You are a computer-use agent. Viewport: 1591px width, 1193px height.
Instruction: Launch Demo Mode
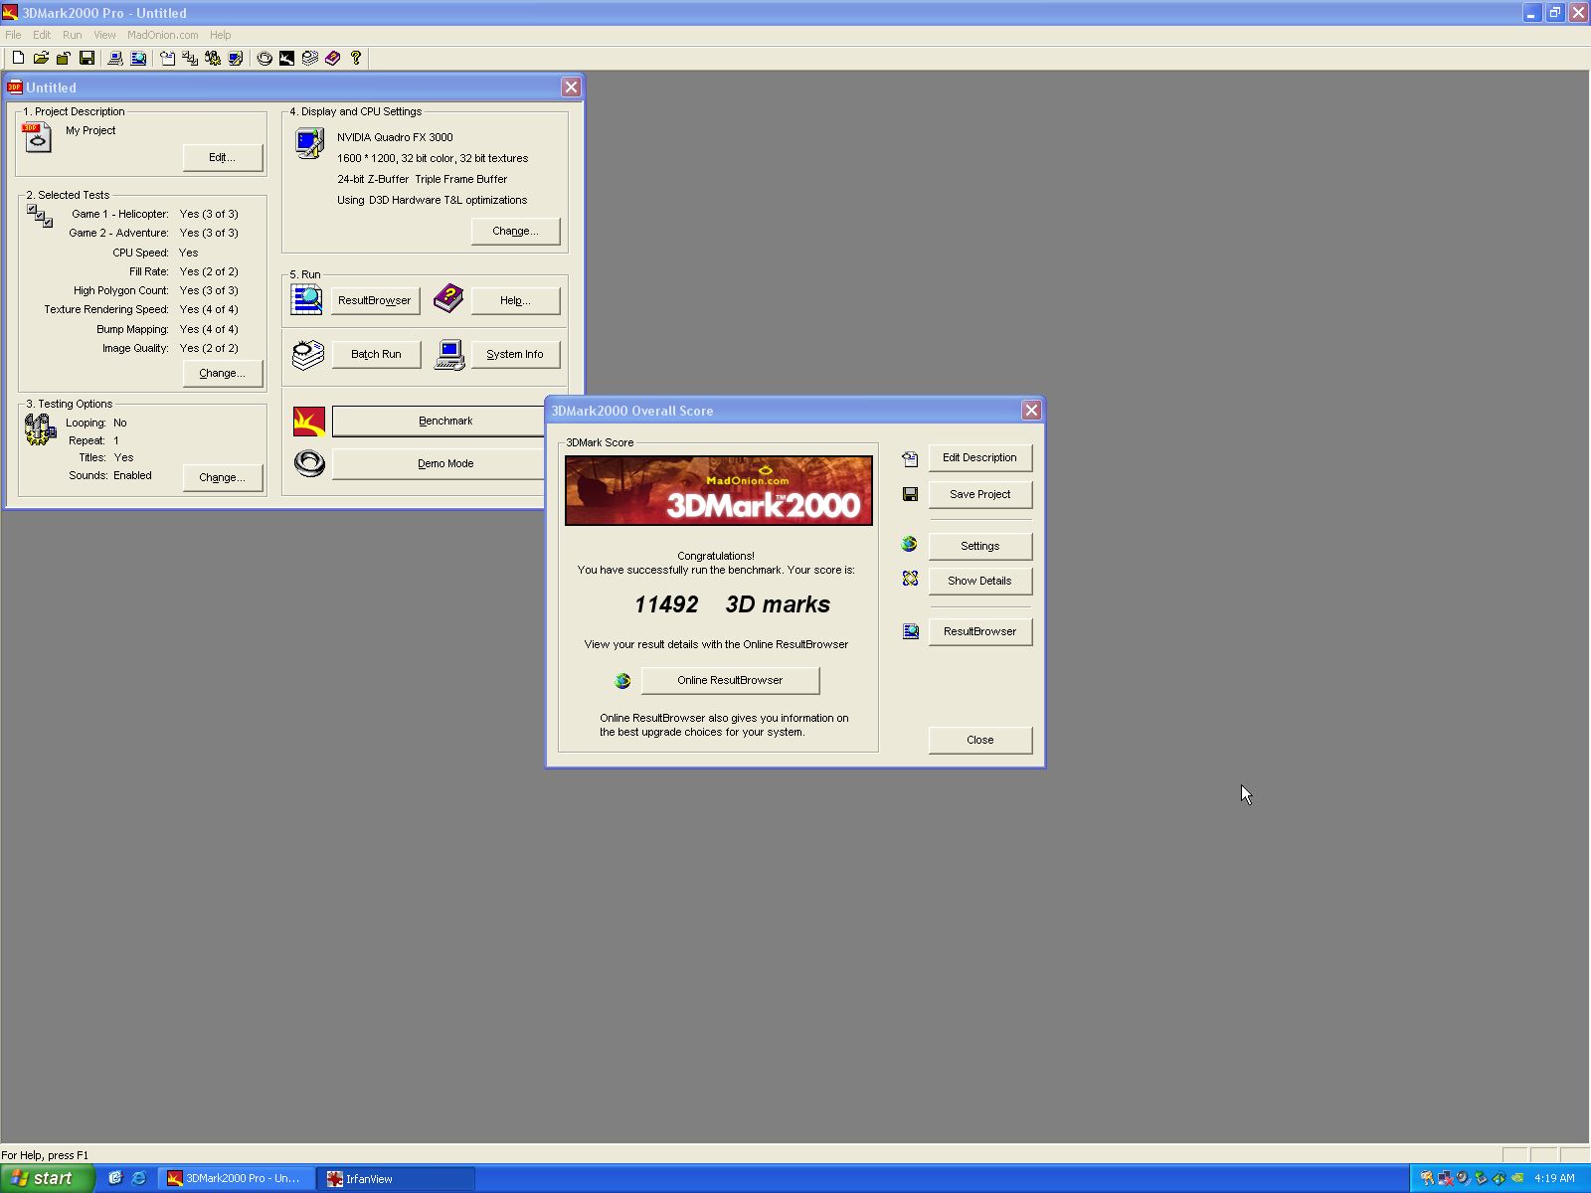pyautogui.click(x=439, y=463)
